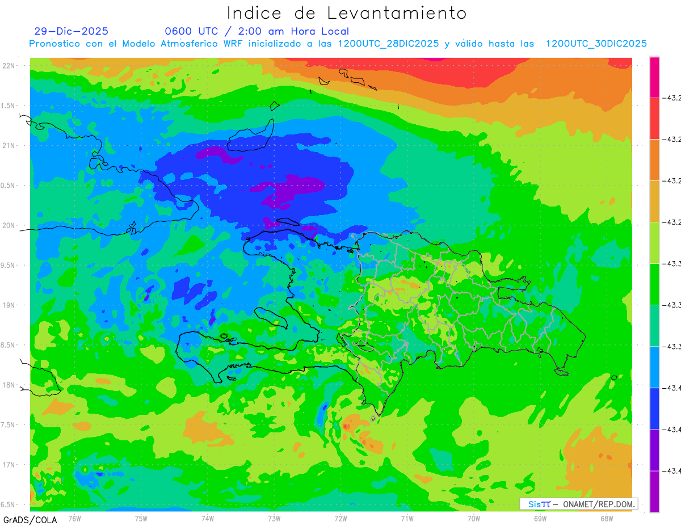Click the '75W' longitude axis label
This screenshot has height=526, width=681.
(x=141, y=518)
